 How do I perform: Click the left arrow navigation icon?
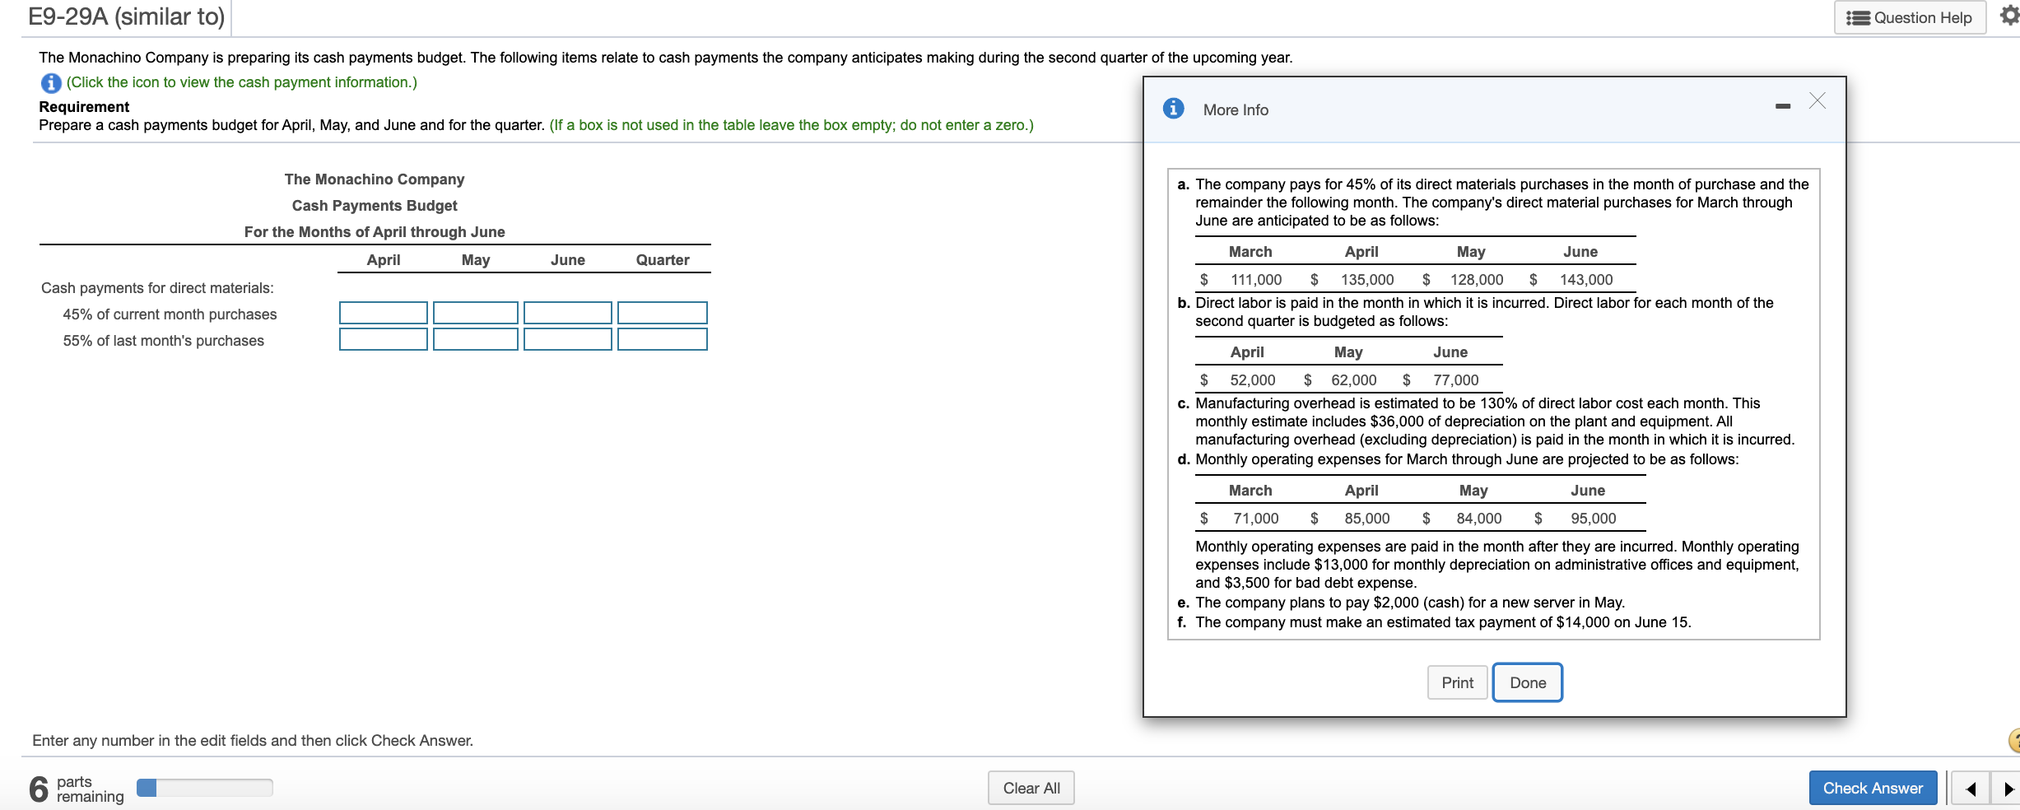pyautogui.click(x=1973, y=788)
